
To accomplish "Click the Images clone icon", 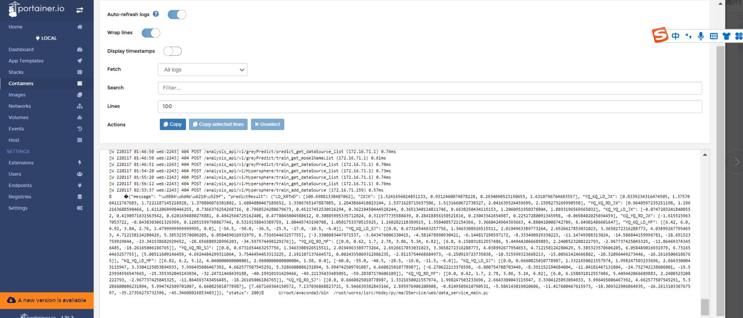I will 80,95.
